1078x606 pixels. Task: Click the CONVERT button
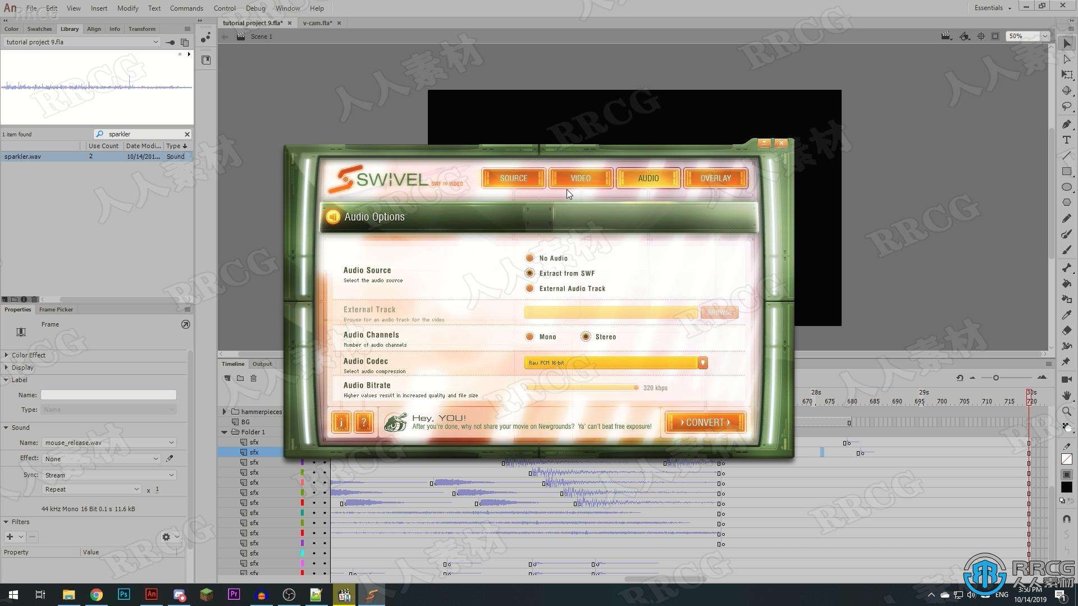coord(705,423)
